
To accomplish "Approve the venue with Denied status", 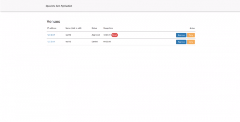I will click(x=181, y=42).
